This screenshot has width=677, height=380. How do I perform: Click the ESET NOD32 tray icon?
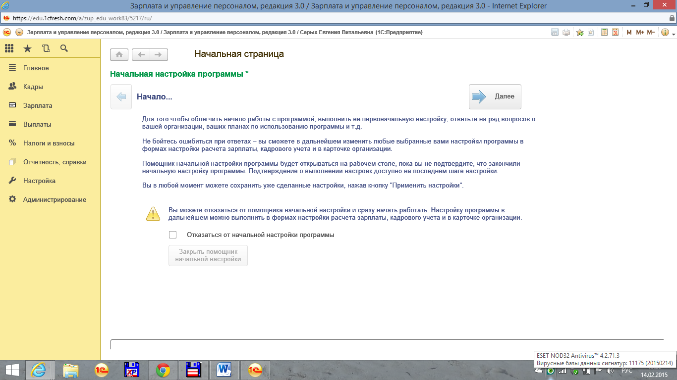point(551,371)
